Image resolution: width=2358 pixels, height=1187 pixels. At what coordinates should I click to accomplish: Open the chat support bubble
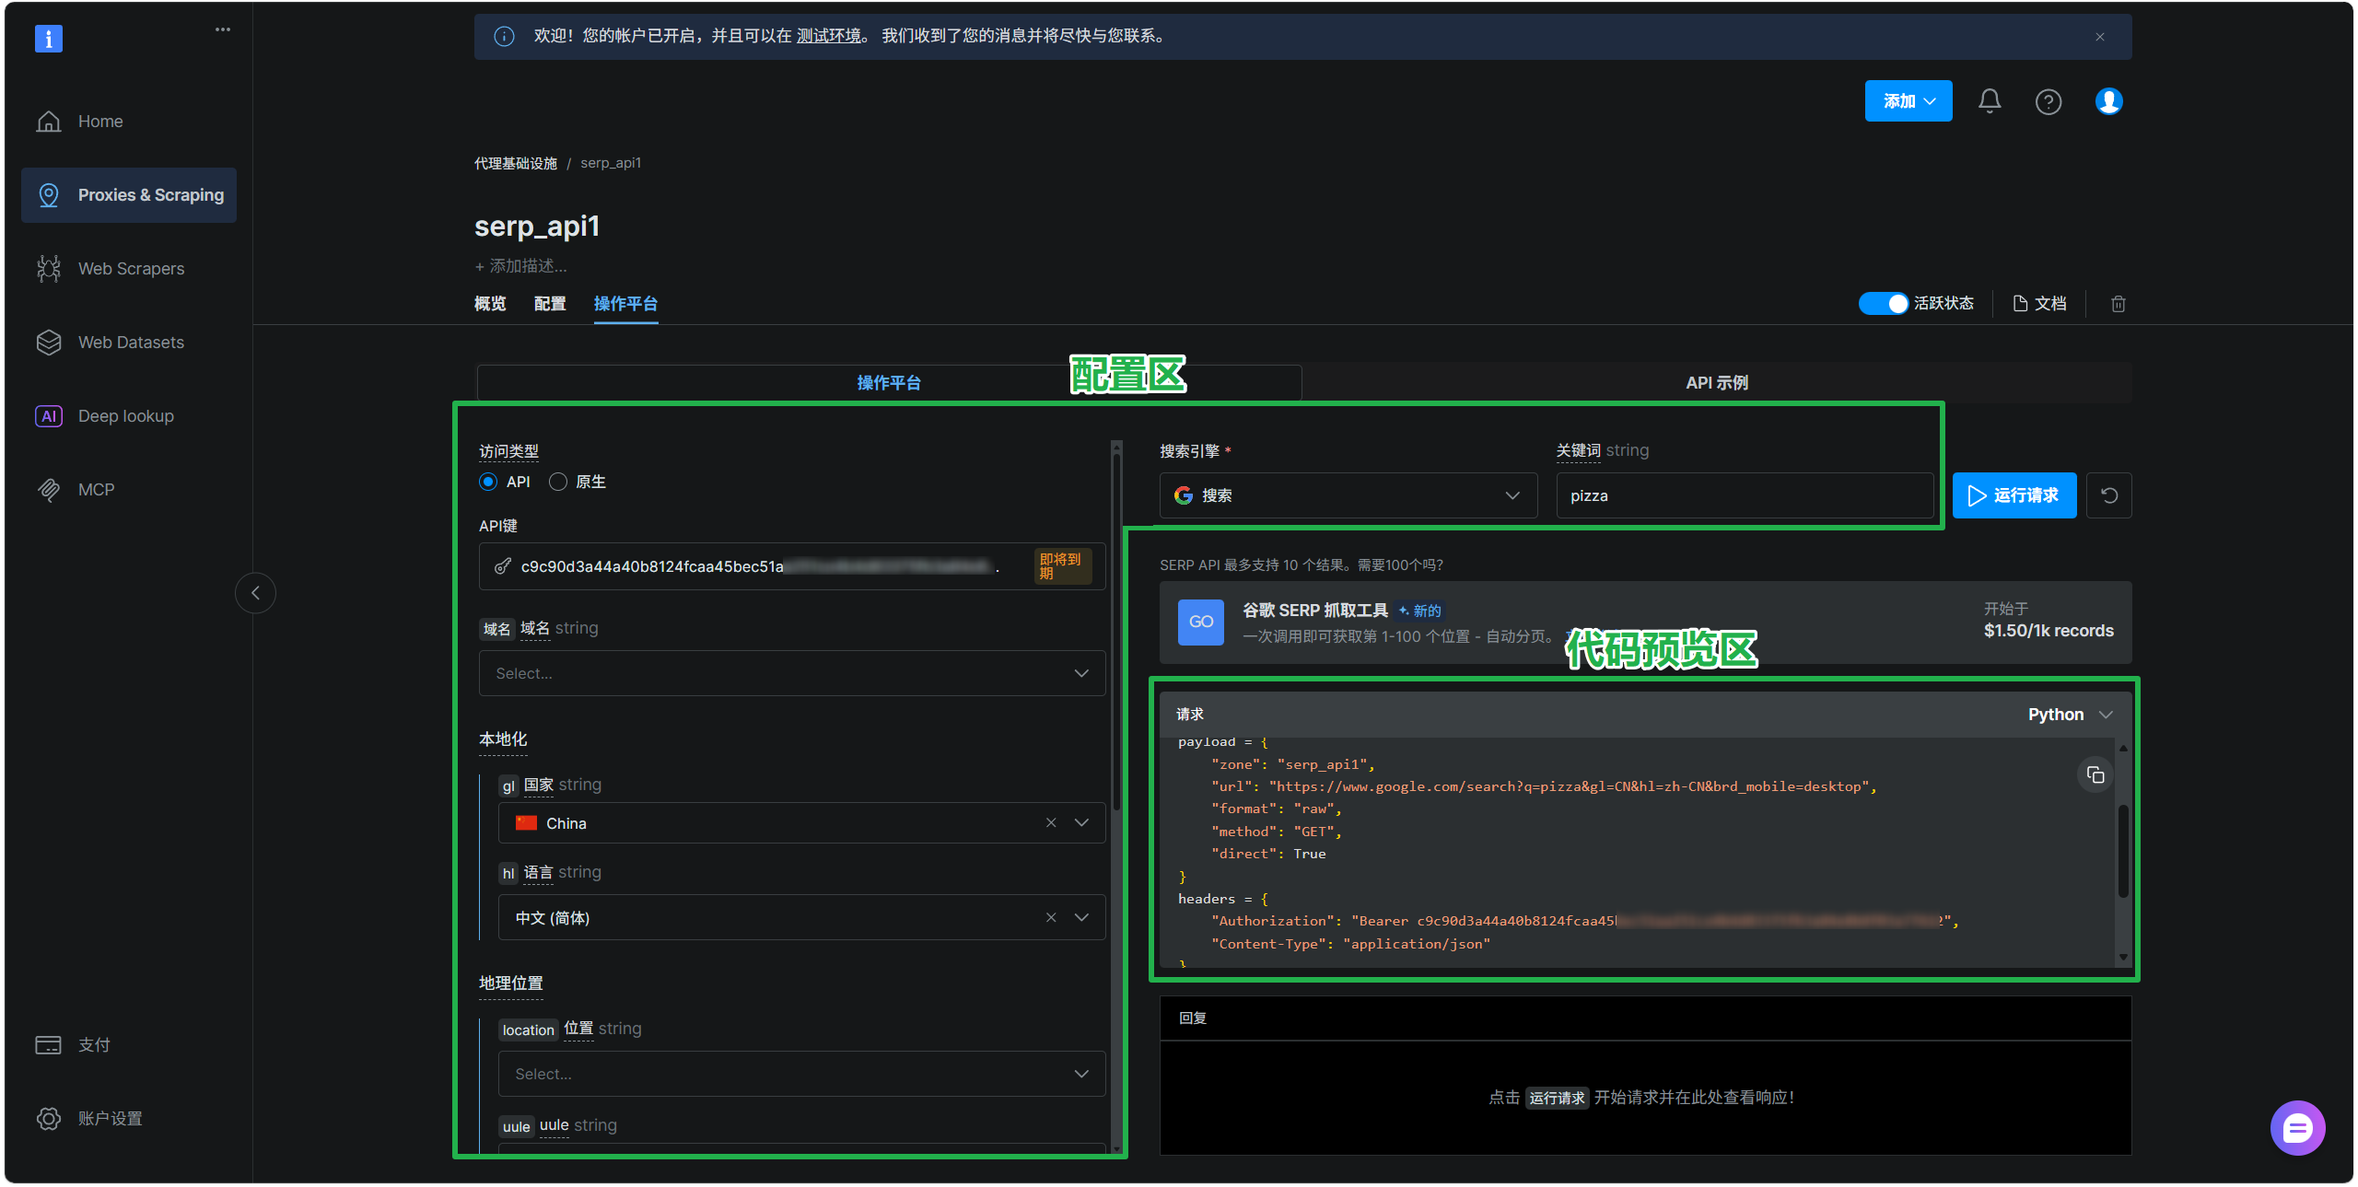pos(2296,1127)
